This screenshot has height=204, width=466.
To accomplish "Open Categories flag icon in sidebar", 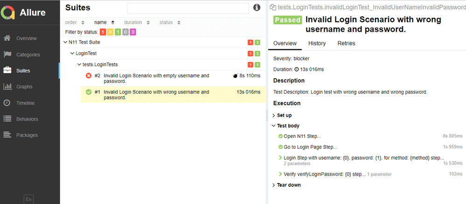I will coord(7,54).
